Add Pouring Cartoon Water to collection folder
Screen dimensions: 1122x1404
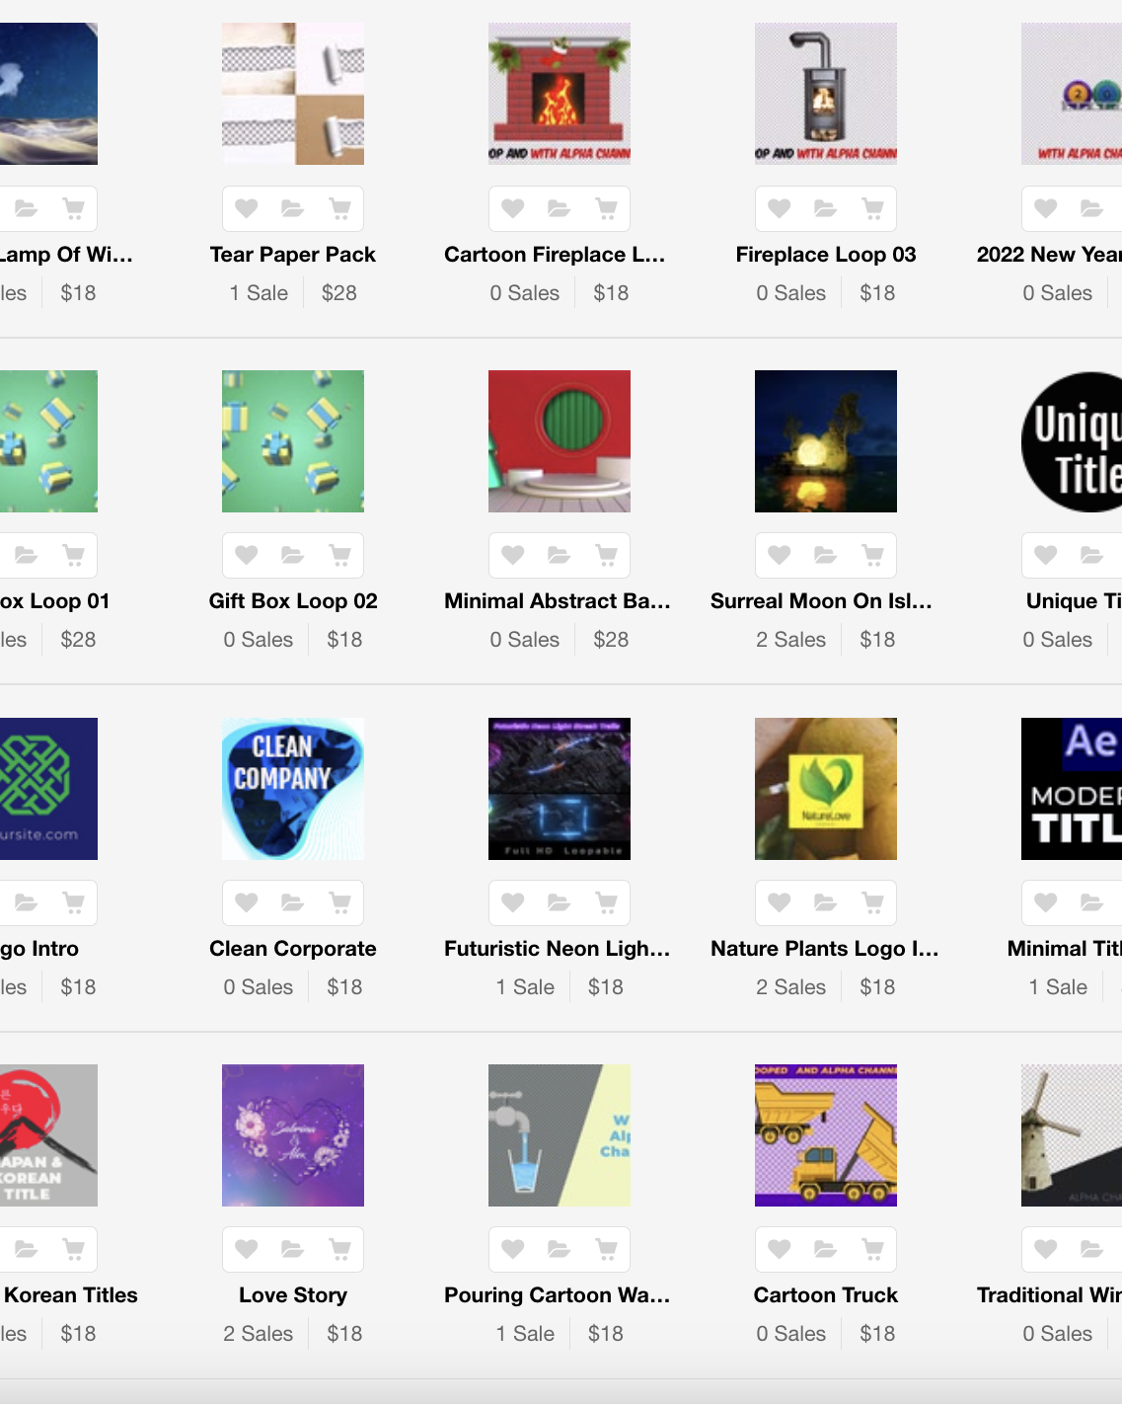[x=560, y=1249]
